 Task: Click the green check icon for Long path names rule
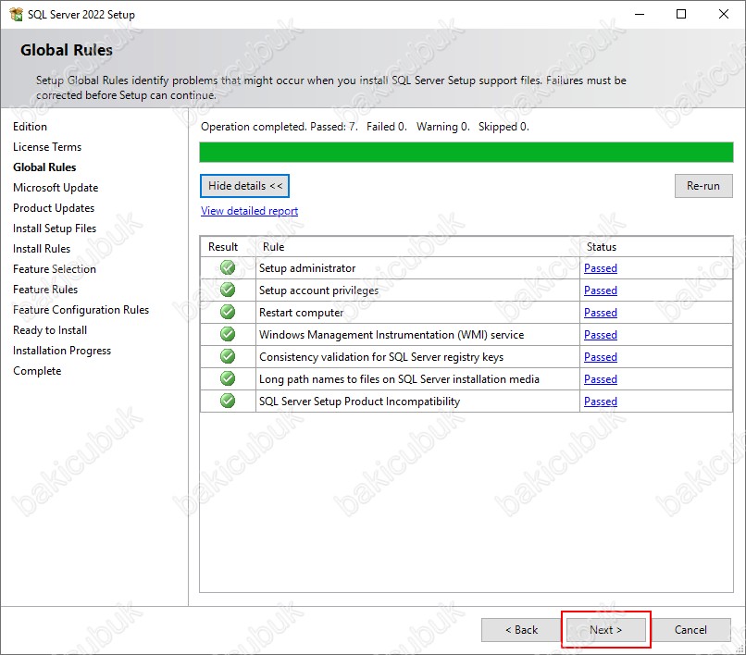point(228,378)
